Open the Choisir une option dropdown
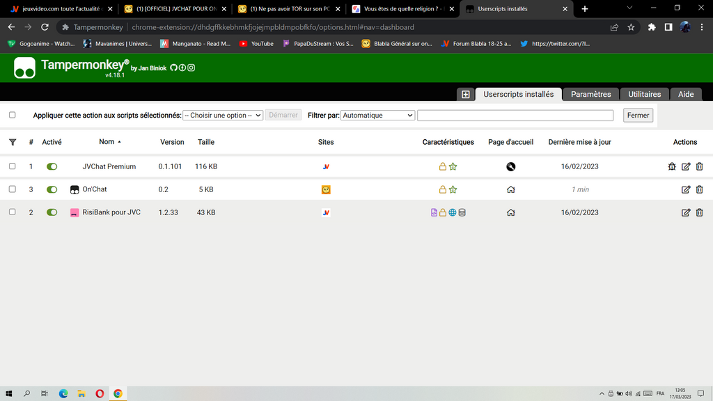 pyautogui.click(x=223, y=116)
